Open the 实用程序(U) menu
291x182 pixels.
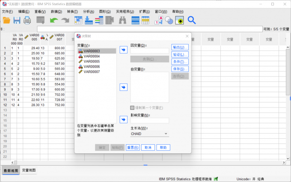[x=125, y=12]
